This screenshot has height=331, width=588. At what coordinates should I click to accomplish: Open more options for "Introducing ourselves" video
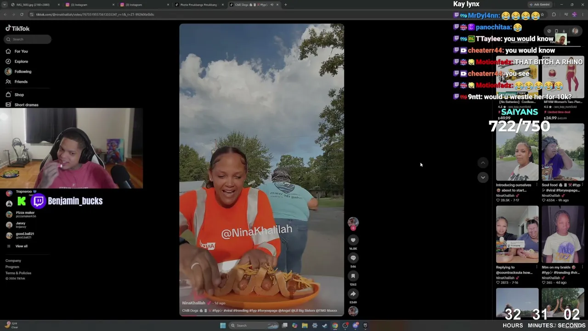pos(537,185)
